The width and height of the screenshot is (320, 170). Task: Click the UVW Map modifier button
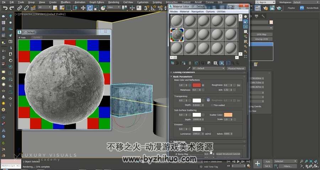pyautogui.click(x=262, y=34)
